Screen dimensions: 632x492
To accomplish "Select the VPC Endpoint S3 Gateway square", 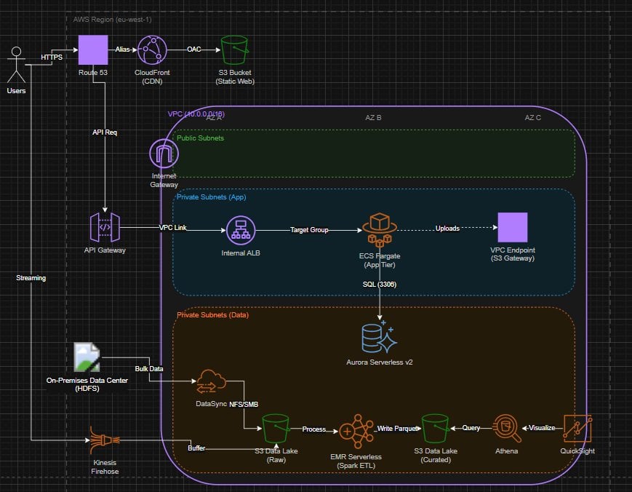I will tap(512, 228).
